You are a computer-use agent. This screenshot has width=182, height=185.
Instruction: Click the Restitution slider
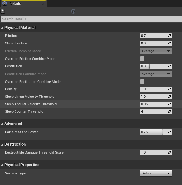(156, 66)
